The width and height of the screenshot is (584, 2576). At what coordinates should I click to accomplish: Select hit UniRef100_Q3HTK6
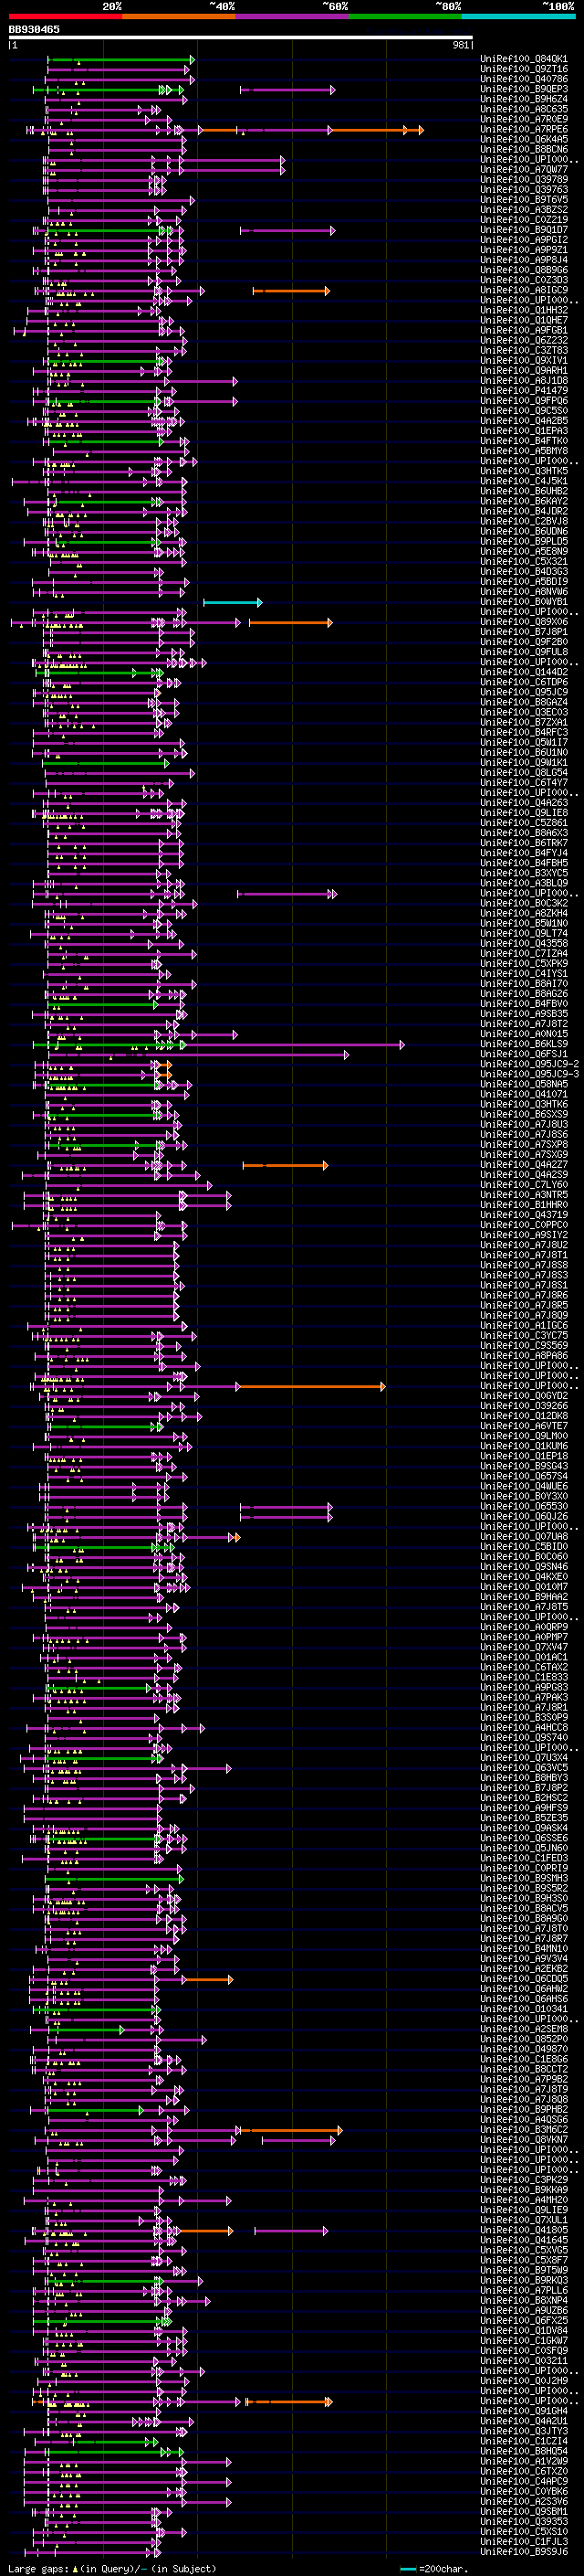[524, 1104]
